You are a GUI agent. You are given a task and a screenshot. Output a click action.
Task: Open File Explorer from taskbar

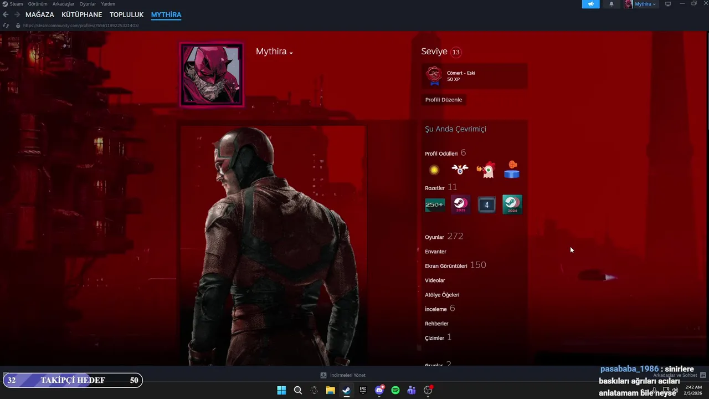coord(330,390)
